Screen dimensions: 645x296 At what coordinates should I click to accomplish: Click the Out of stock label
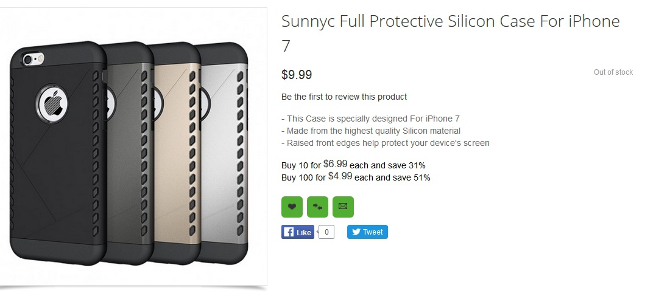click(x=613, y=72)
